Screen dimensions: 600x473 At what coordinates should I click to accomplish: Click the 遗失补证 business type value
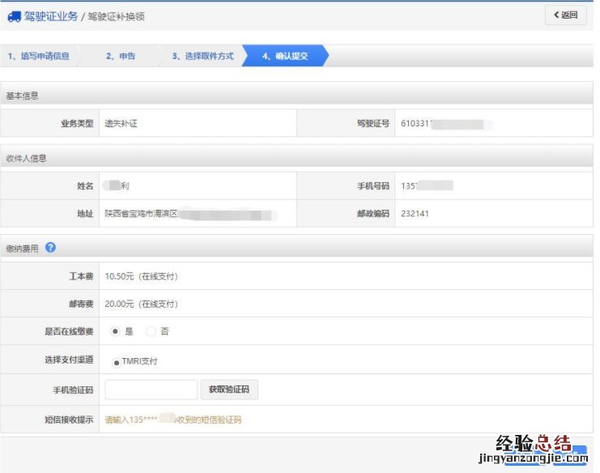[121, 124]
